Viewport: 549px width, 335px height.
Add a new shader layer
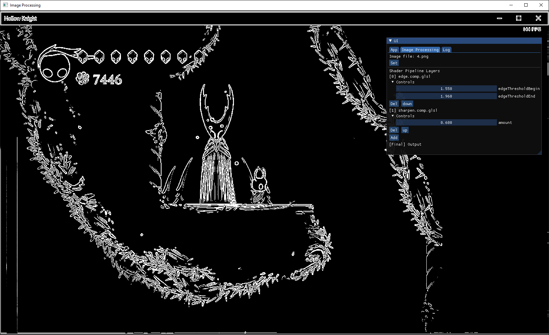pyautogui.click(x=394, y=138)
